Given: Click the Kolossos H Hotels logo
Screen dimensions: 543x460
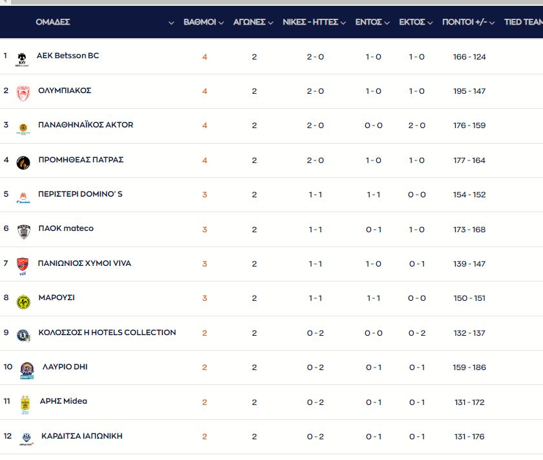Looking at the screenshot, I should [24, 335].
